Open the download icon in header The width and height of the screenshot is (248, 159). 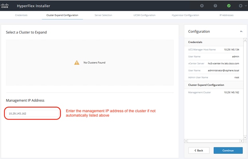point(202,6)
